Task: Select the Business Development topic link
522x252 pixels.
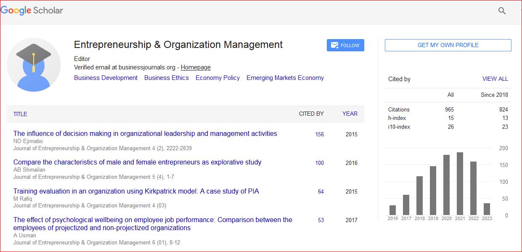Action: [106, 78]
